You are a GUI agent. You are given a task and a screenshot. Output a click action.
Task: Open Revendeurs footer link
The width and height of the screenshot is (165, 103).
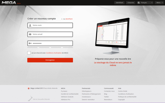(x=108, y=100)
